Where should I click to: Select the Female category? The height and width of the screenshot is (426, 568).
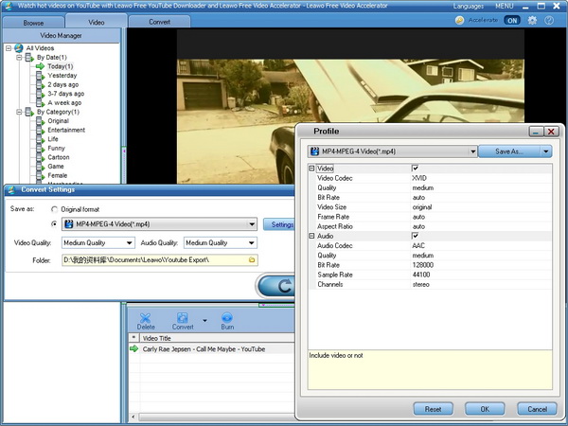pyautogui.click(x=57, y=175)
